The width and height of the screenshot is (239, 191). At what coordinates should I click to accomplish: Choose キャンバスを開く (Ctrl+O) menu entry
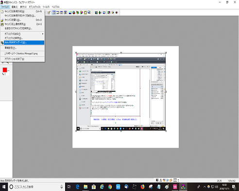[22, 20]
